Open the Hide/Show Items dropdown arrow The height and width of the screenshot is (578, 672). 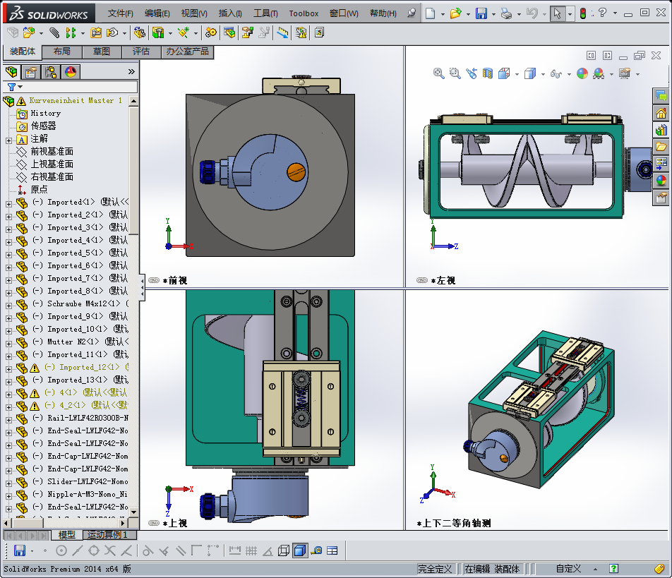tap(569, 75)
